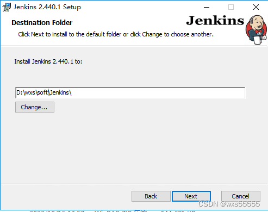The height and width of the screenshot is (212, 268).
Task: Click the 'Jenkins 2.440.1 Setup' title bar text
Action: coord(47,7)
